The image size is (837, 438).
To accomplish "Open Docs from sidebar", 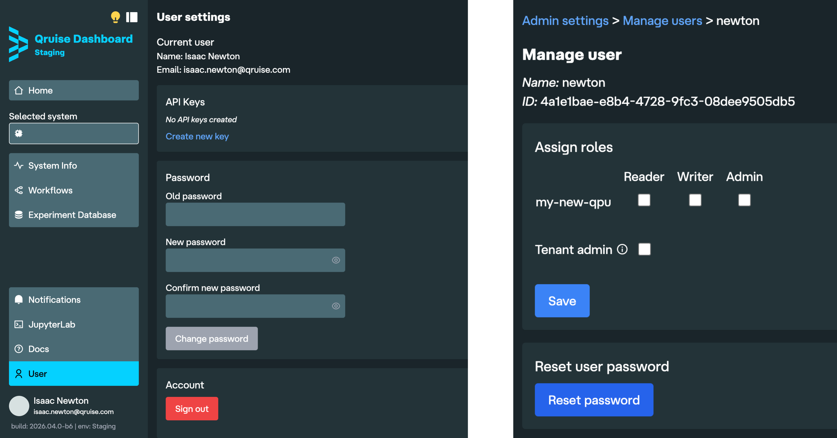I will 74,349.
